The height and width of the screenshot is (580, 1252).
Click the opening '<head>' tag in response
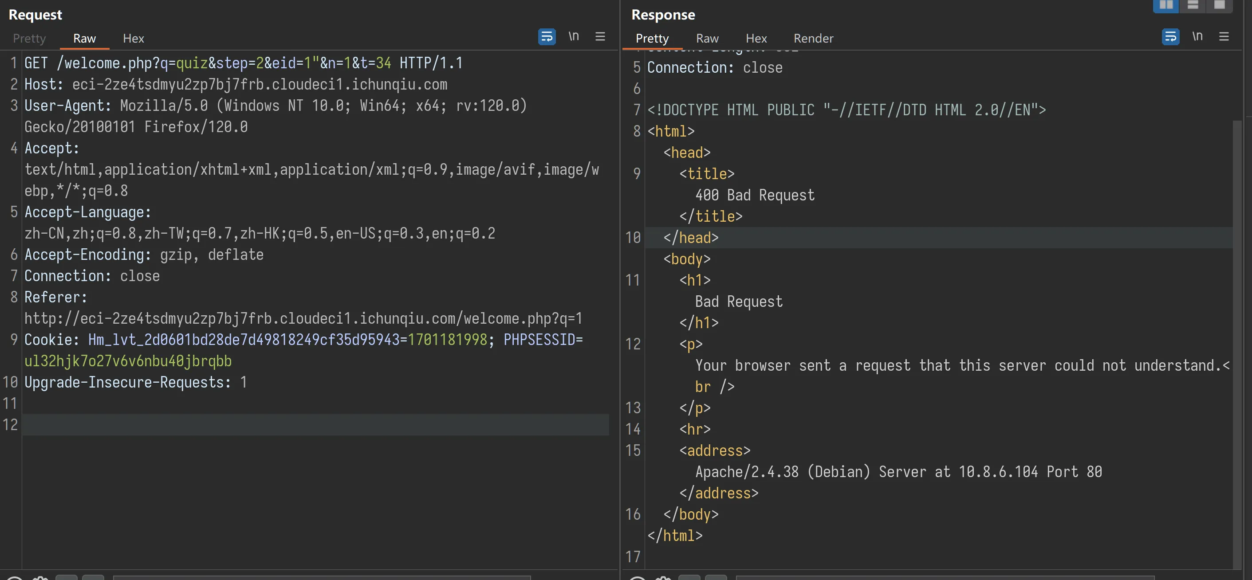pos(687,153)
